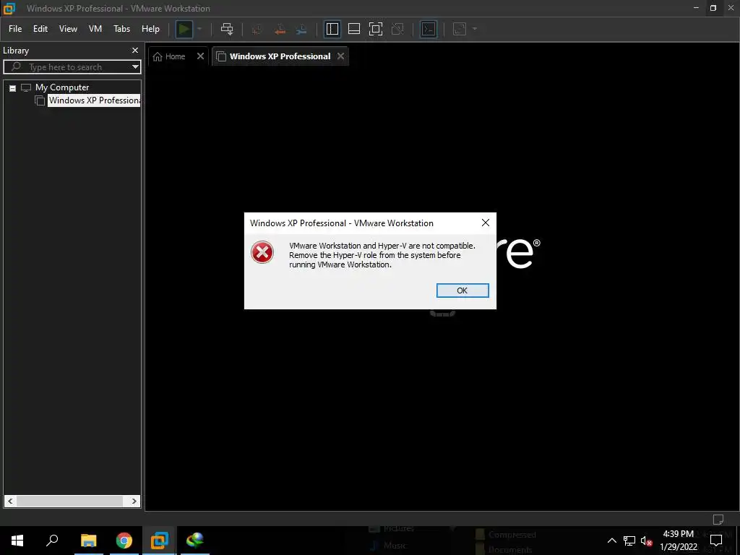Select Windows XP Professional in Library tree
Viewport: 740px width, 555px height.
click(x=94, y=100)
